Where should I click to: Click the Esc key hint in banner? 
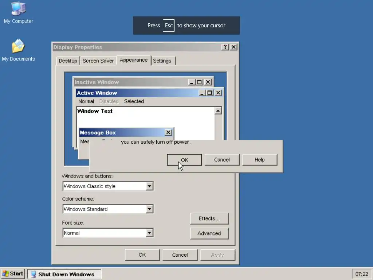pyautogui.click(x=169, y=26)
